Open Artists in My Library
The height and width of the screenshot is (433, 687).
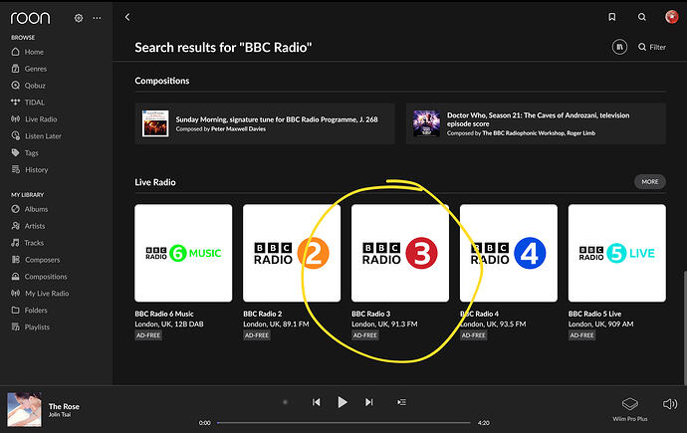click(29, 226)
